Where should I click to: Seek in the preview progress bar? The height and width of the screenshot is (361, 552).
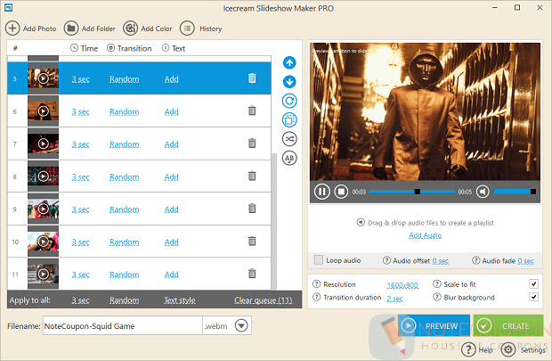[412, 192]
